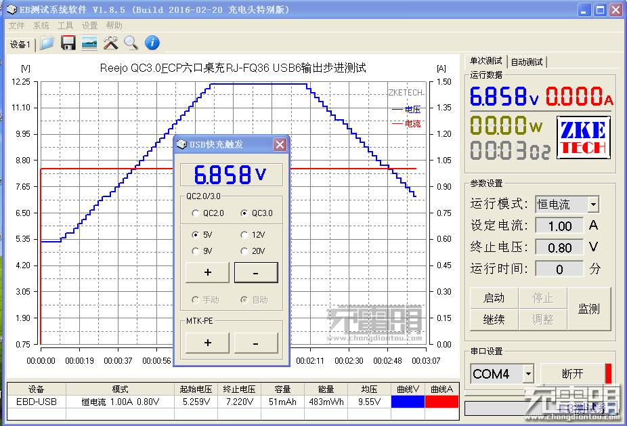The image size is (627, 426).
Task: Click the 监测 monitor button
Action: 589,309
